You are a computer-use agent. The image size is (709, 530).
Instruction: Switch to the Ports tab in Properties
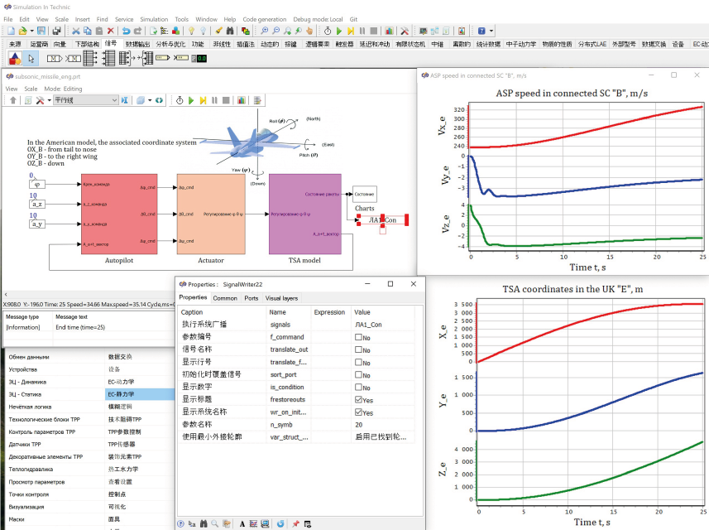tap(252, 298)
